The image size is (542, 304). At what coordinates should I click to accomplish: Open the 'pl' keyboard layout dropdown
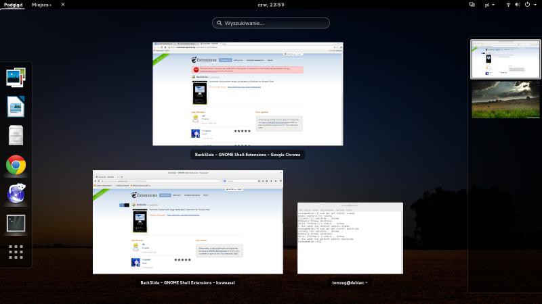pos(489,5)
